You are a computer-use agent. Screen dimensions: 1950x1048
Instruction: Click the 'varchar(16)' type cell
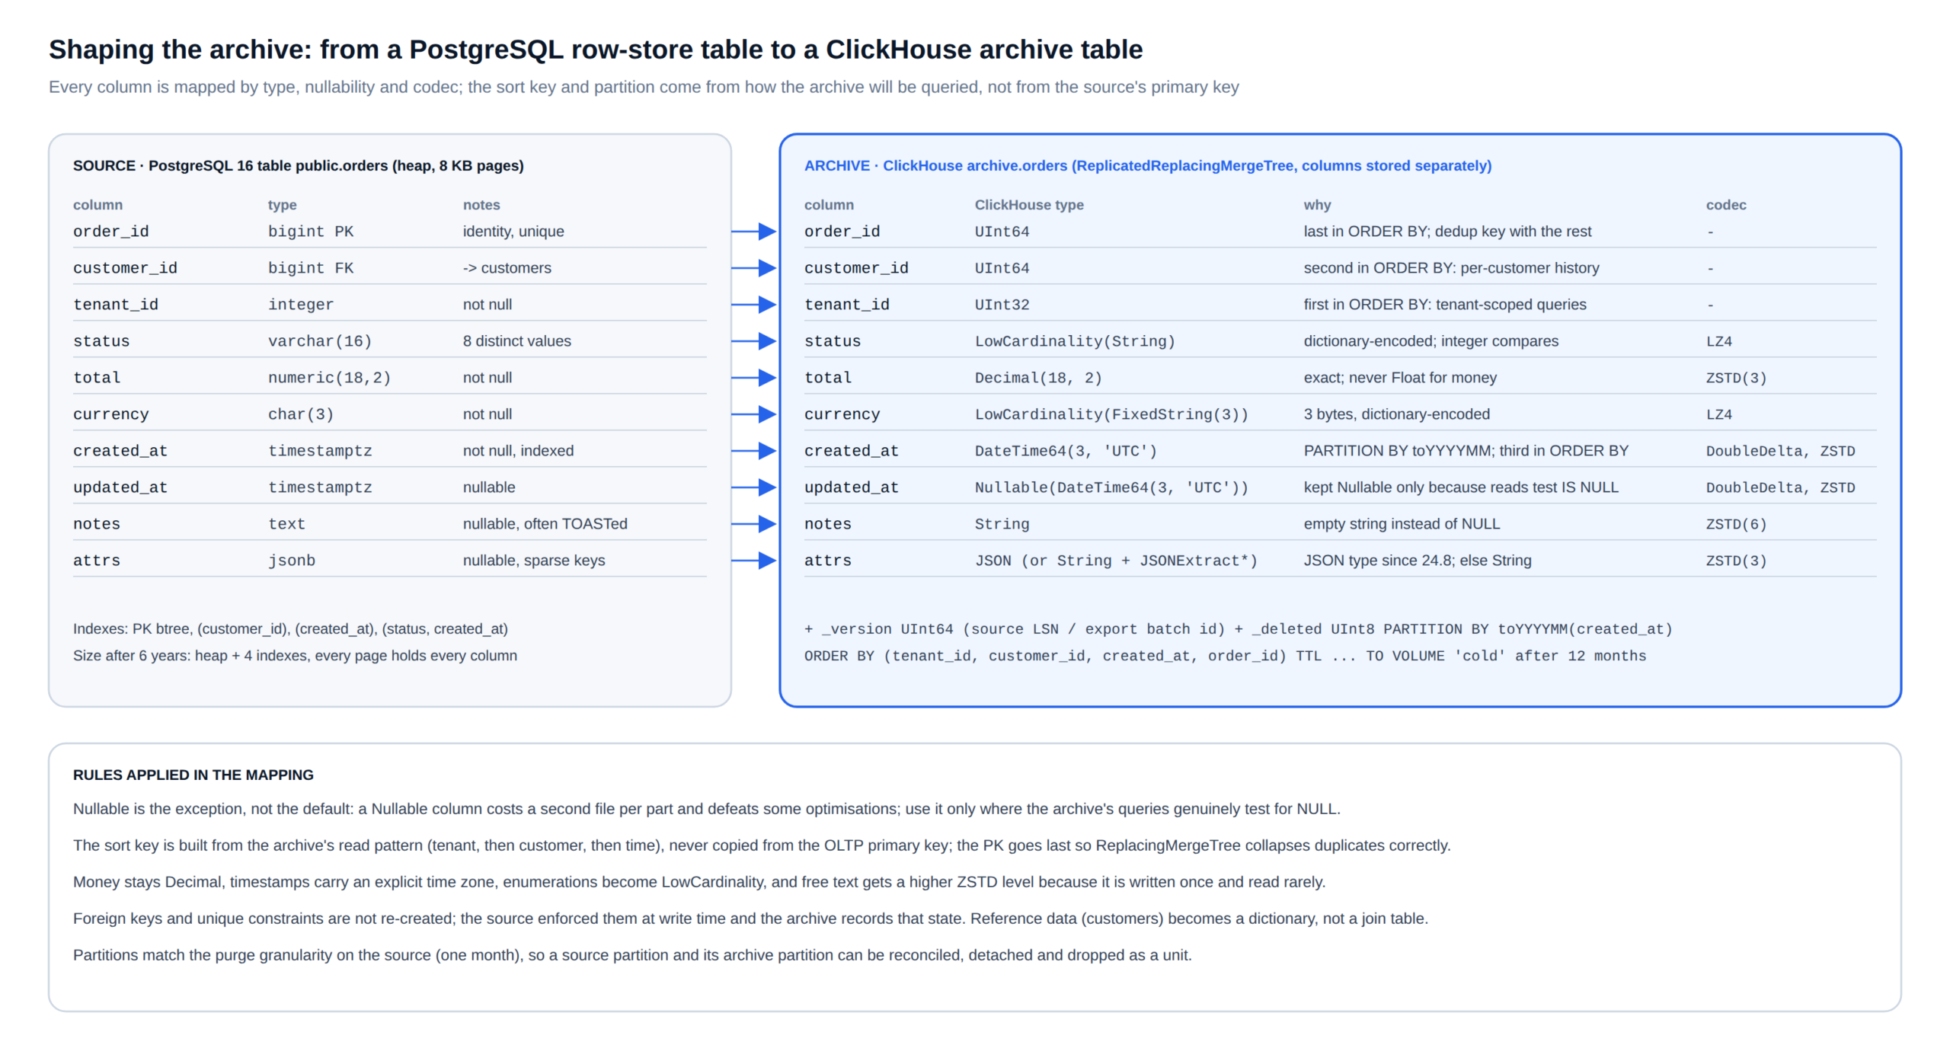coord(319,341)
